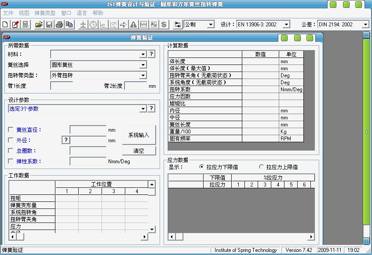This screenshot has width=372, height=255.
Task: Click the green vertical scrollbar track
Action: pos(366,131)
